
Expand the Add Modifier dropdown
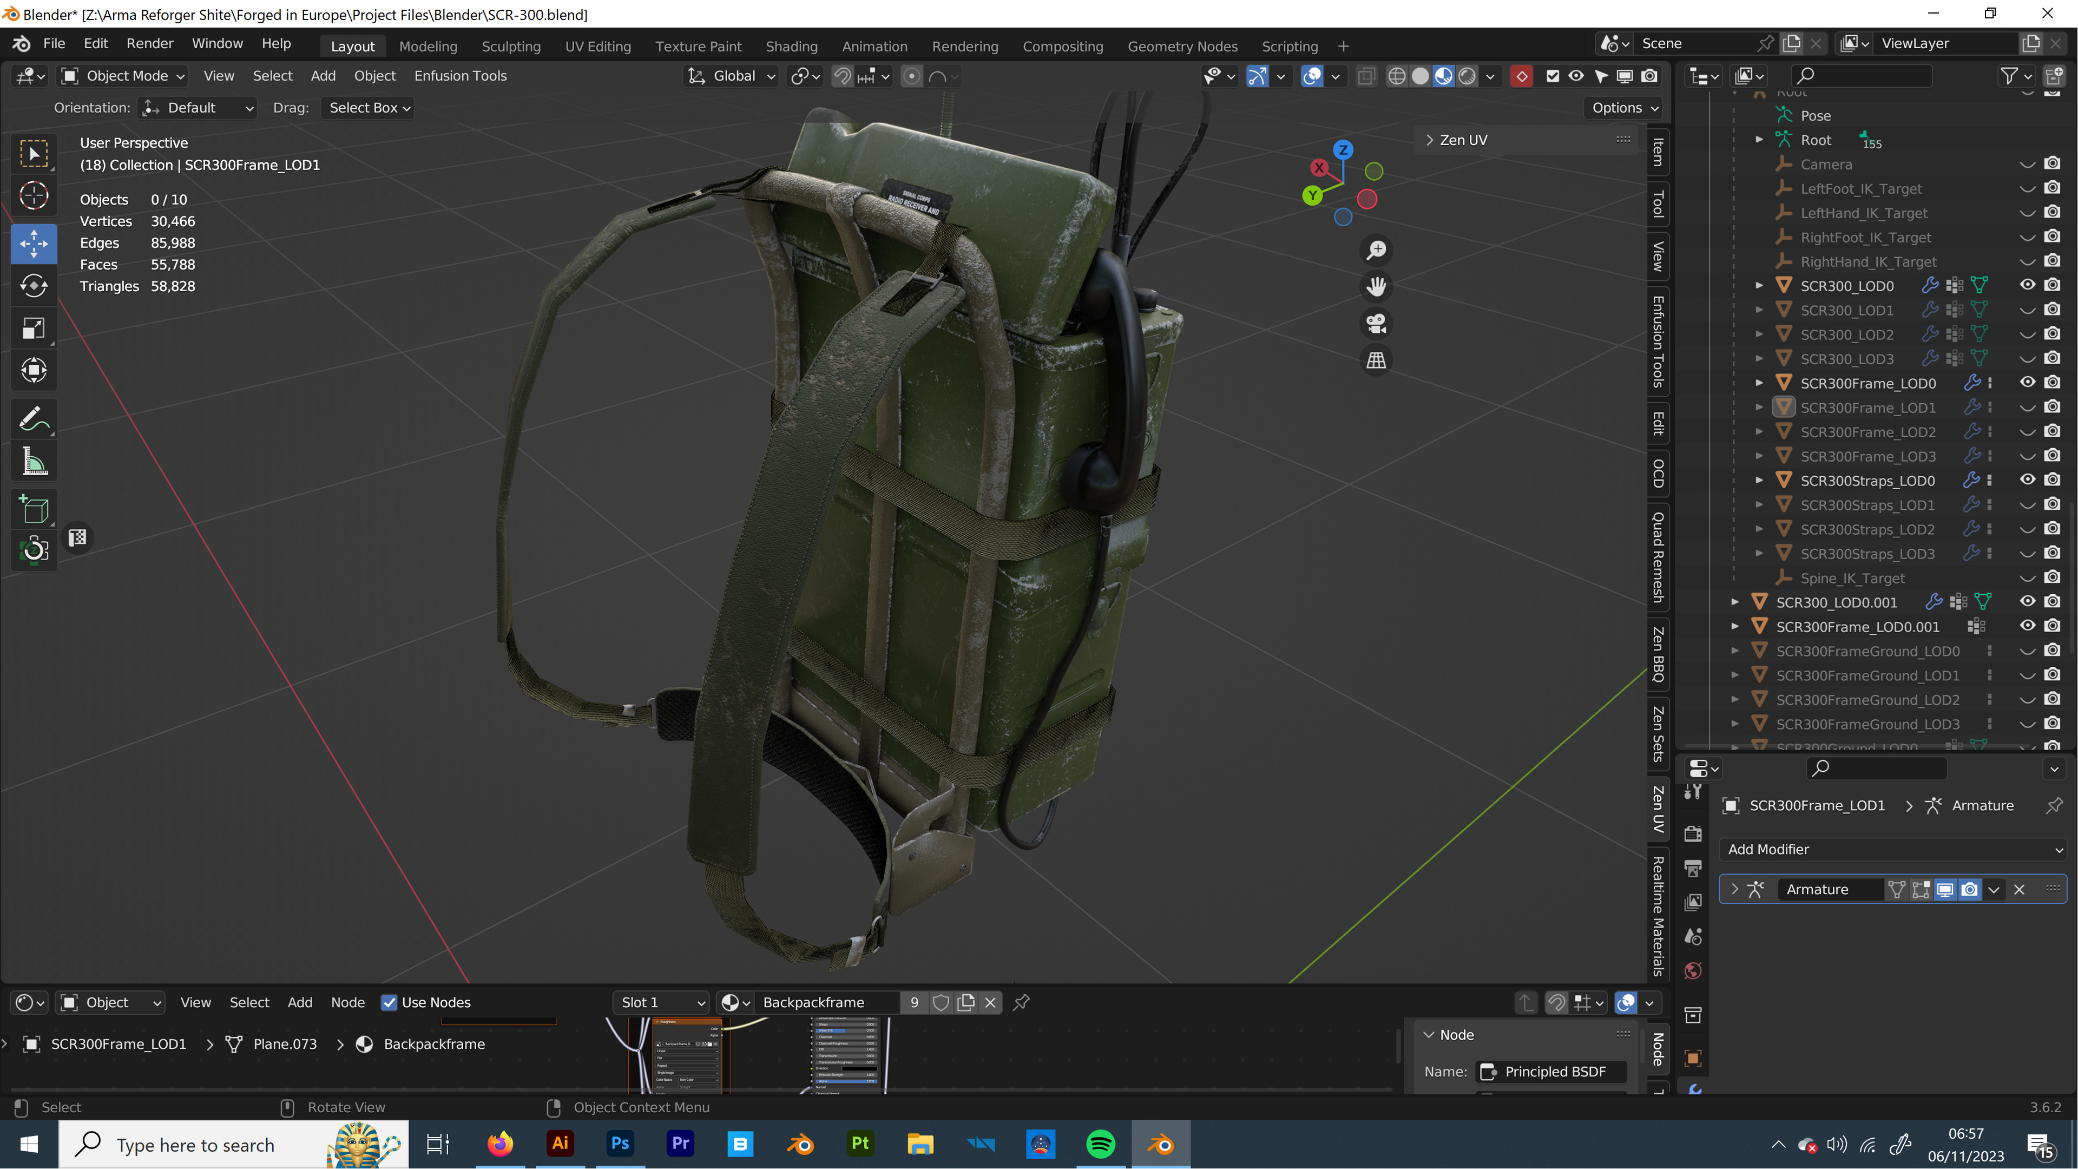[x=1892, y=849]
